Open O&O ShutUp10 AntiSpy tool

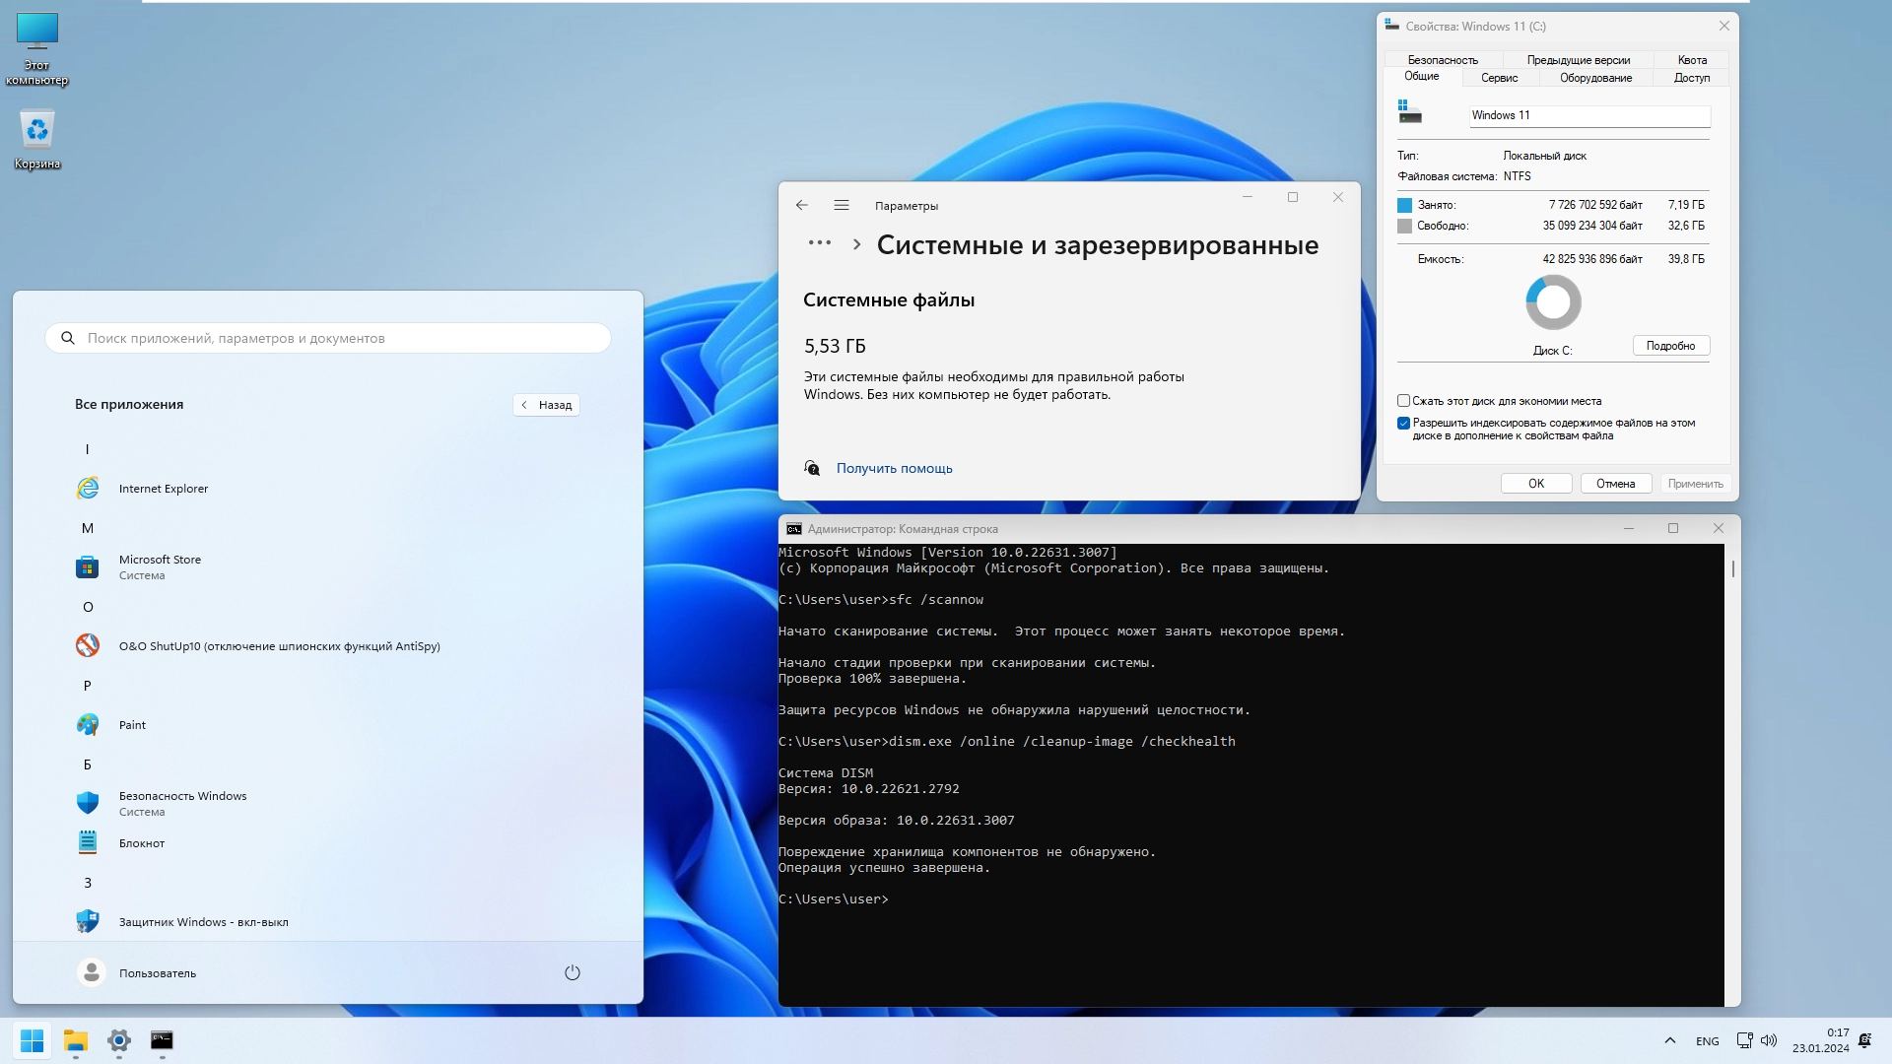[279, 646]
